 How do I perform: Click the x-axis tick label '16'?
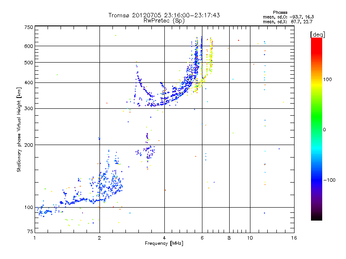(x=294, y=238)
